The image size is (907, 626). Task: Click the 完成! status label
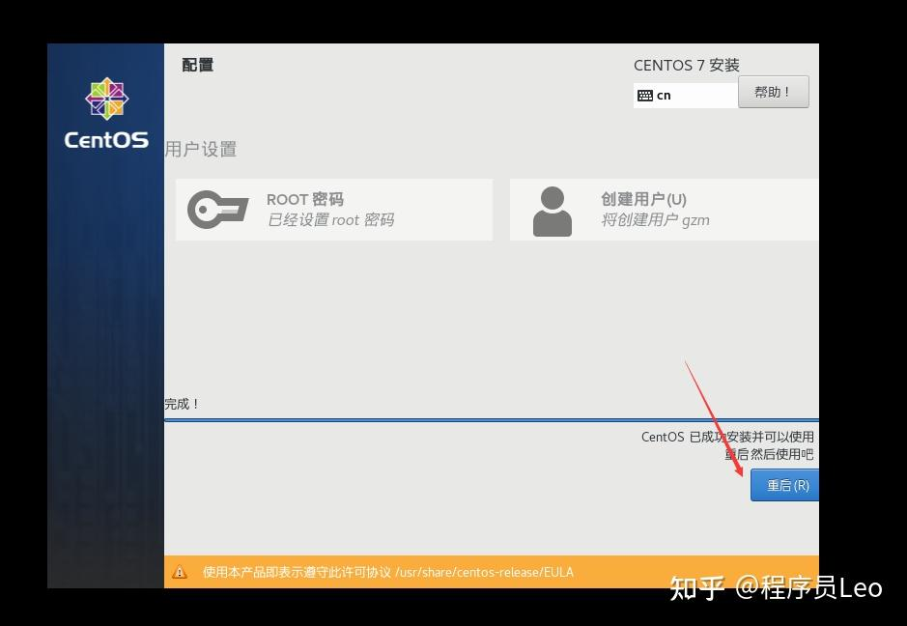point(183,404)
